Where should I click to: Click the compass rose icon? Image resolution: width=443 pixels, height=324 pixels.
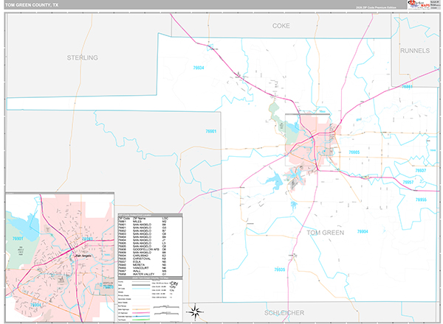[x=193, y=310]
